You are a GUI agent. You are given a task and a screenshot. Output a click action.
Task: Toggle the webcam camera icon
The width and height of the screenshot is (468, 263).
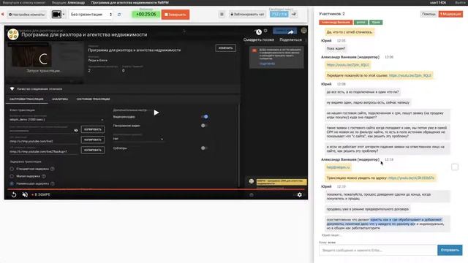click(56, 15)
